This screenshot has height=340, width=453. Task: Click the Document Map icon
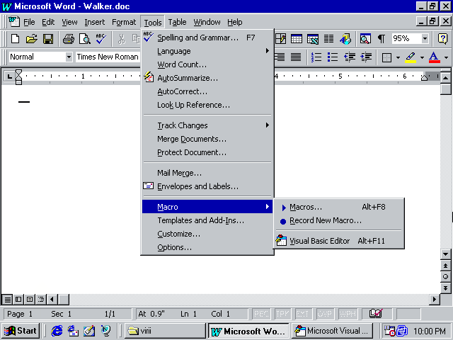[365, 38]
